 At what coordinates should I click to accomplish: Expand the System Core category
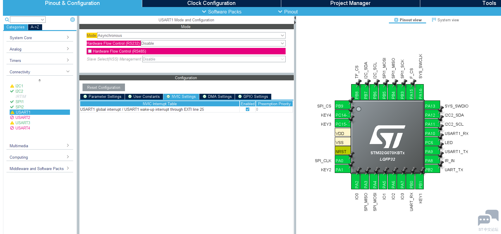40,38
